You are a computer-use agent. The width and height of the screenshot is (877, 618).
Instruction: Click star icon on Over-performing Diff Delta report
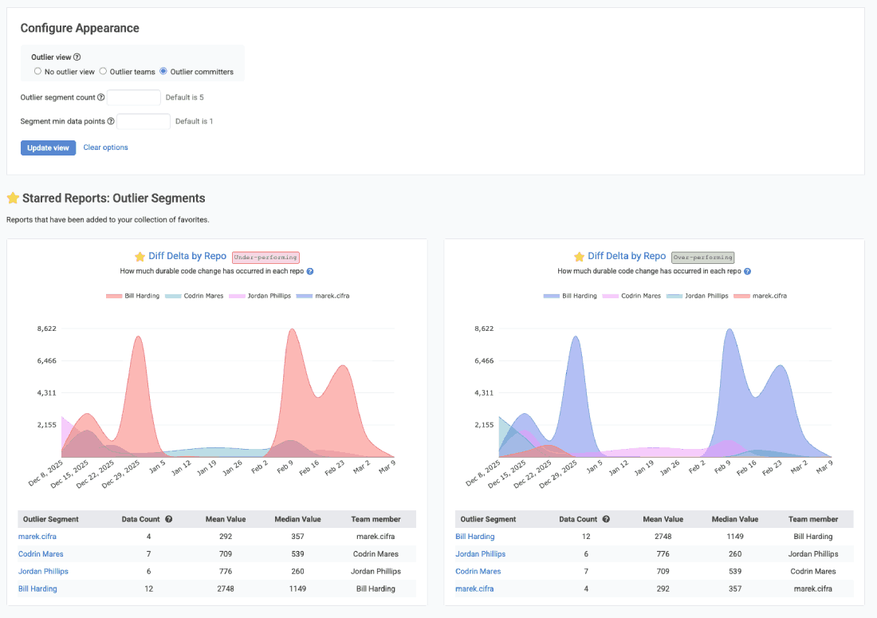pos(580,257)
